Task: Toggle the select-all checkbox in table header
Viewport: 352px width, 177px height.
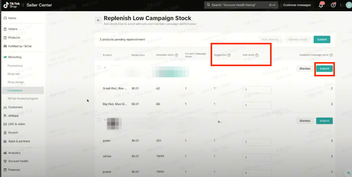Action: coord(99,55)
